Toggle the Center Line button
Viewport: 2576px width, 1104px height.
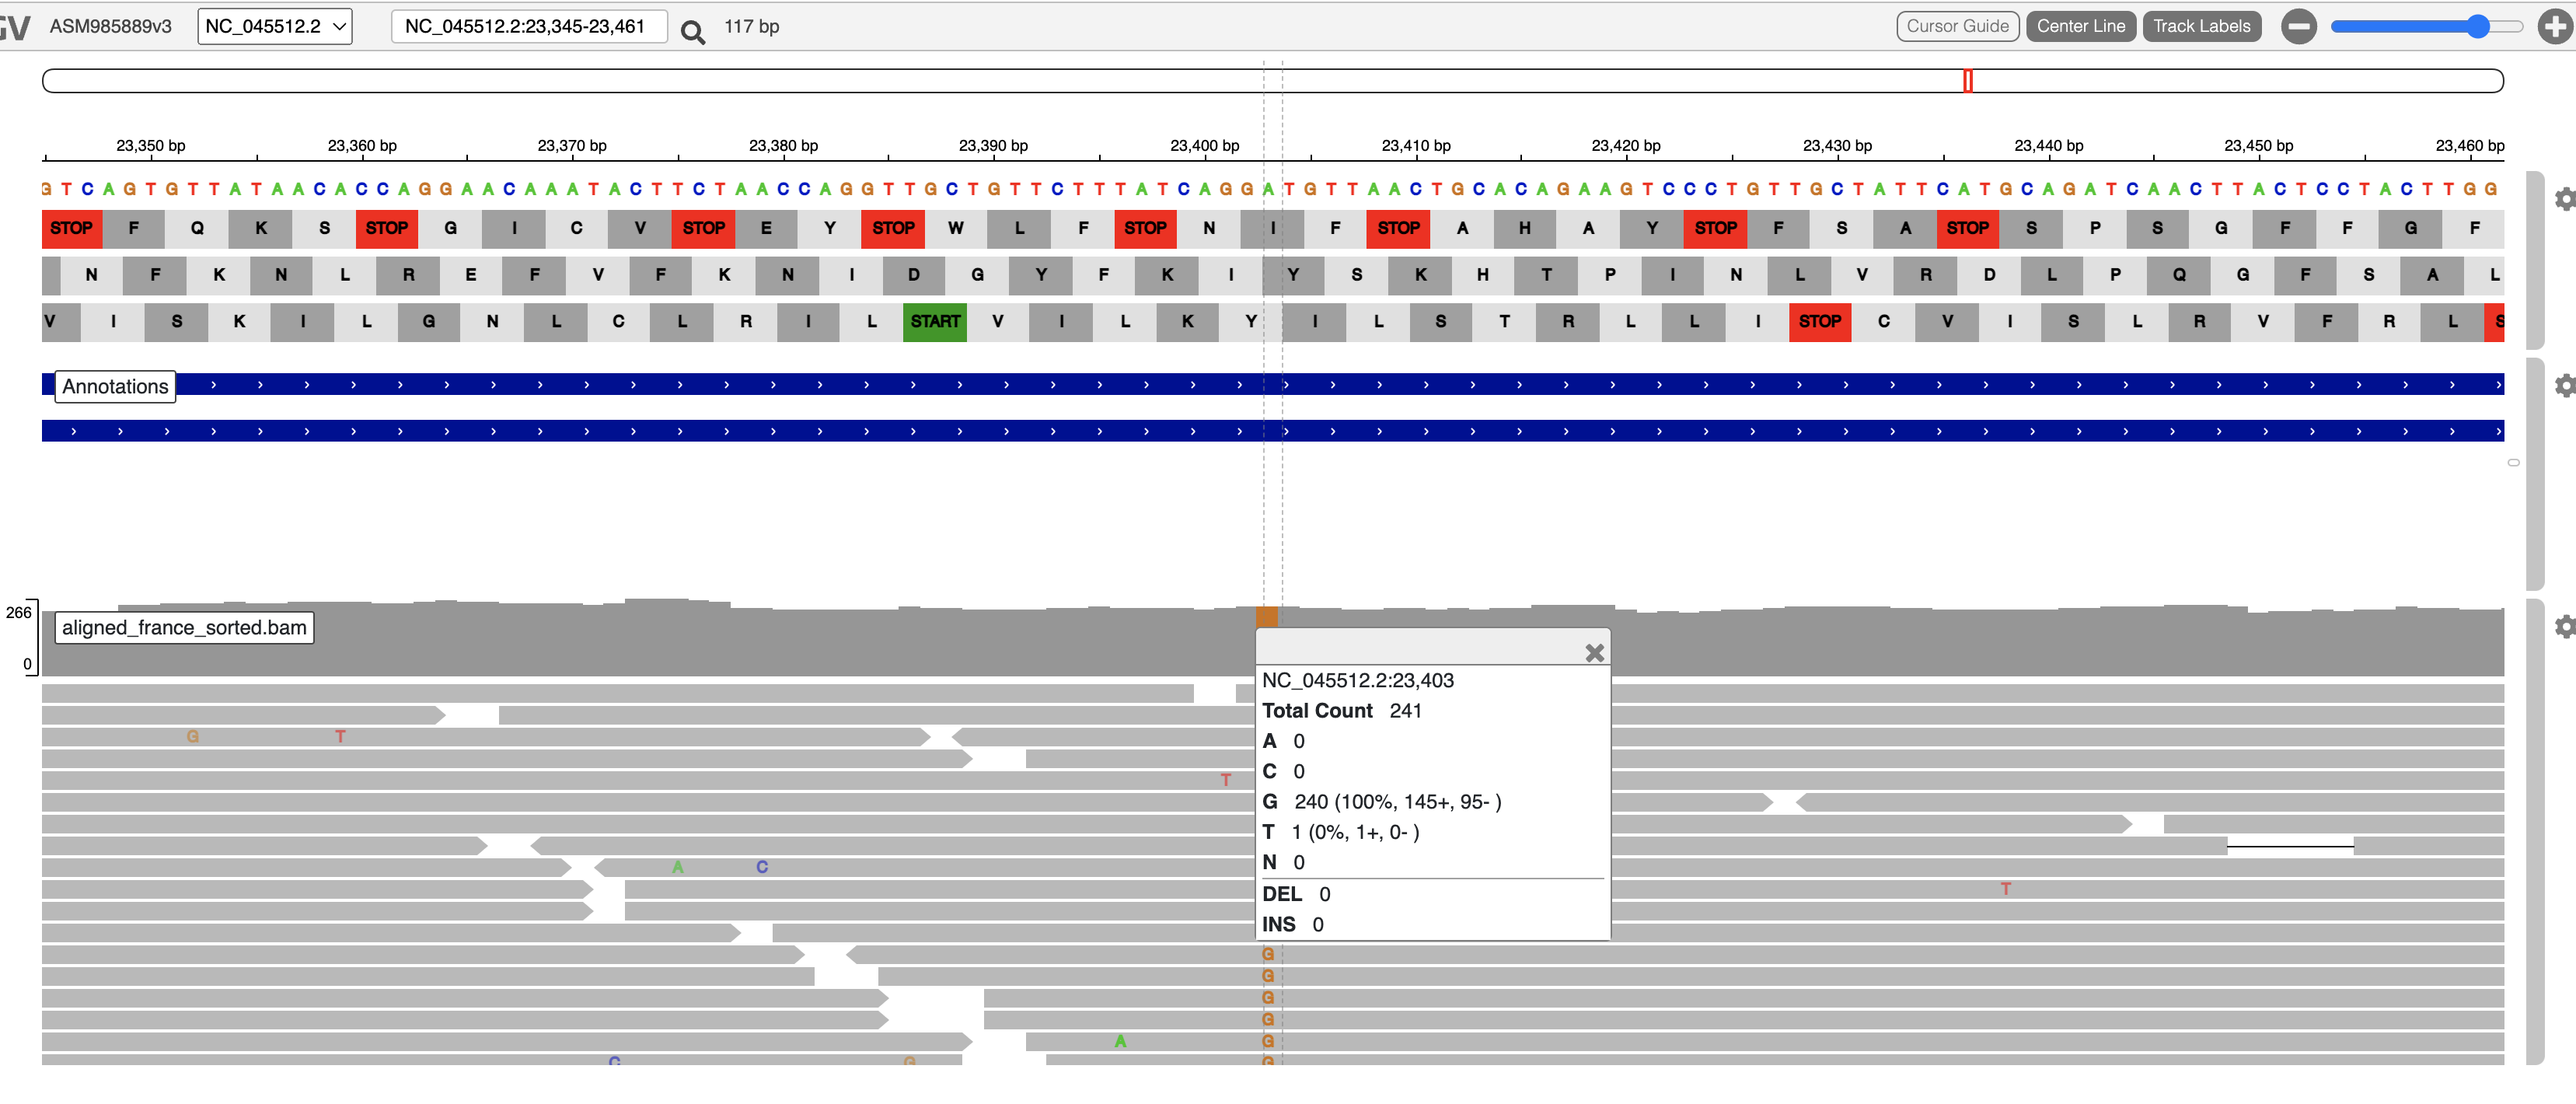(2080, 26)
